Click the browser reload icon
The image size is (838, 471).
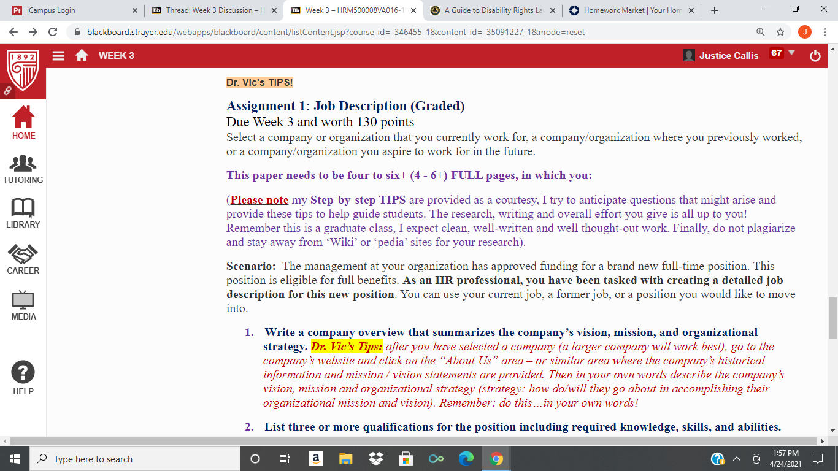[53, 32]
